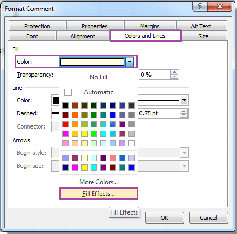Expand the Begin style dropdown arrow
Image resolution: width=237 pixels, height=234 pixels.
(x=184, y=153)
